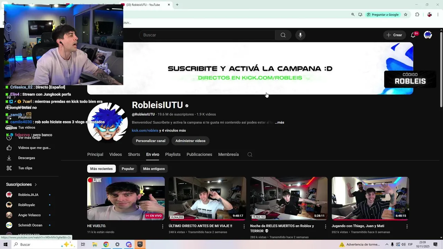Expand the Suscripciones section arrow
The width and height of the screenshot is (443, 249).
coord(36,185)
